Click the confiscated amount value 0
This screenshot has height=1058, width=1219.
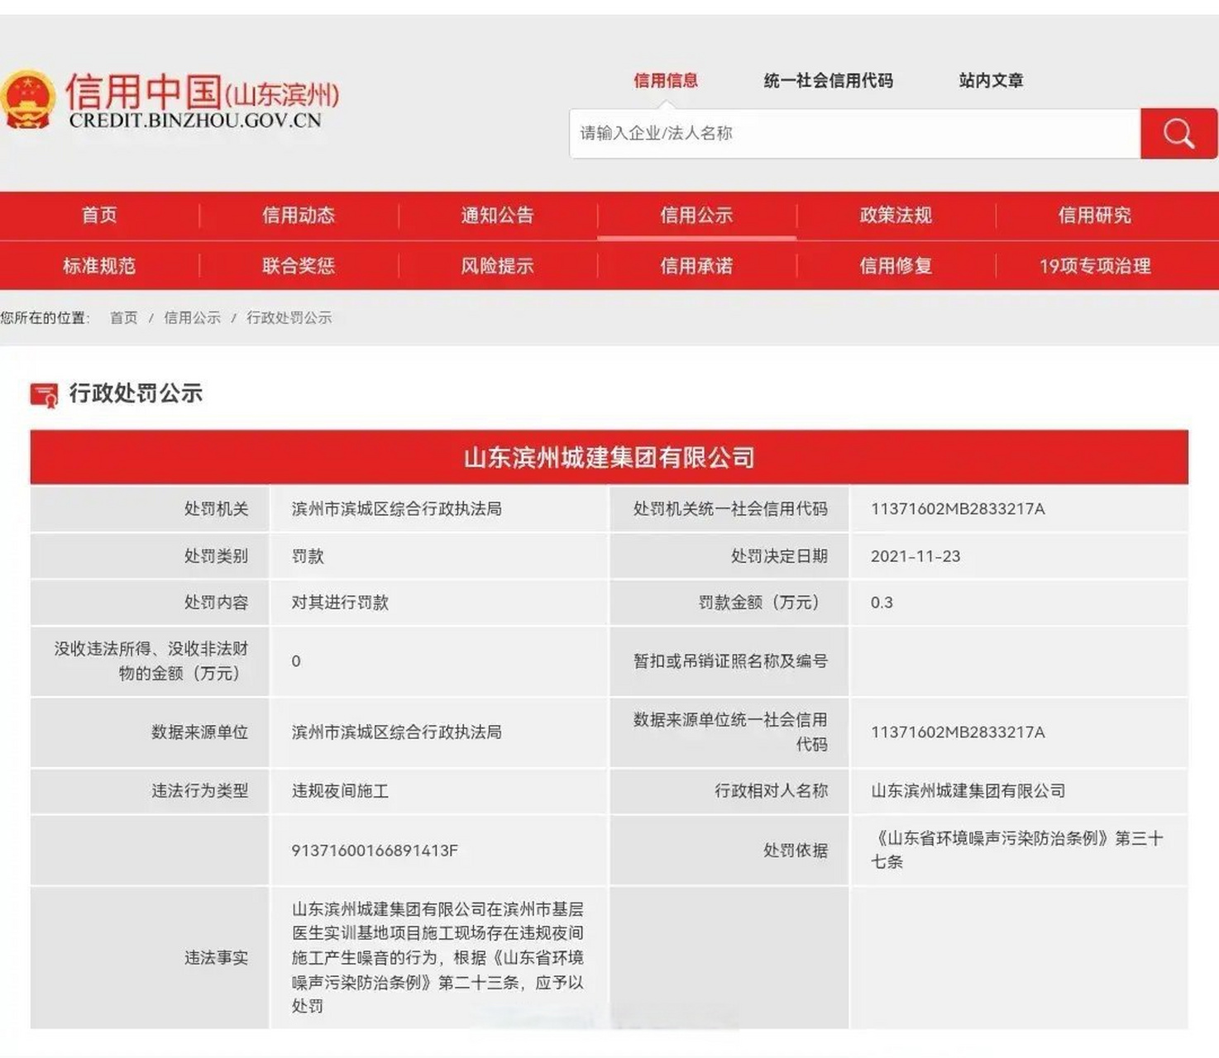coord(296,661)
